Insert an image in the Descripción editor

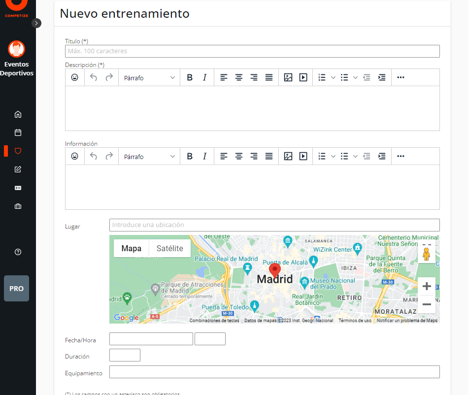click(x=288, y=77)
